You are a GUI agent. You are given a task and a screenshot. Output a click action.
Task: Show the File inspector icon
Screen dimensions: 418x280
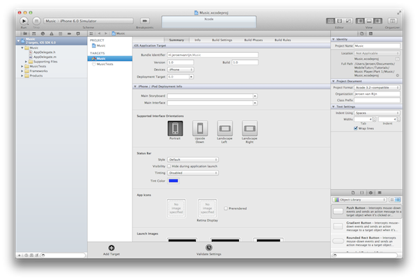[x=362, y=33]
